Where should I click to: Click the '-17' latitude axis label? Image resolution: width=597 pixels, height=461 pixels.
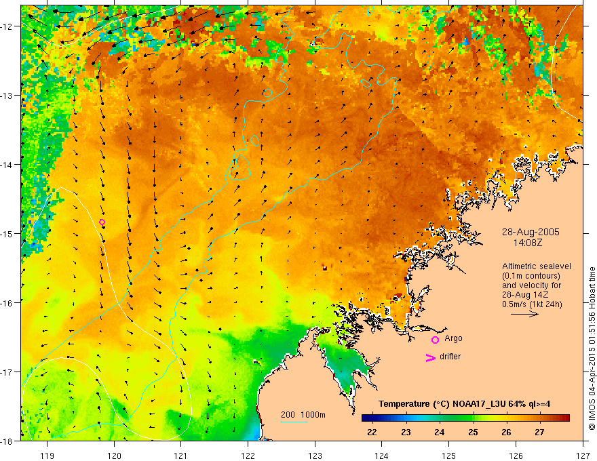7,372
